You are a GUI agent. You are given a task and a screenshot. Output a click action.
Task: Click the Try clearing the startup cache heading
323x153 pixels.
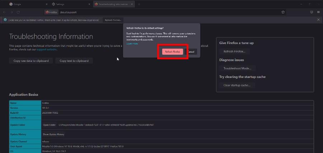[243, 77]
